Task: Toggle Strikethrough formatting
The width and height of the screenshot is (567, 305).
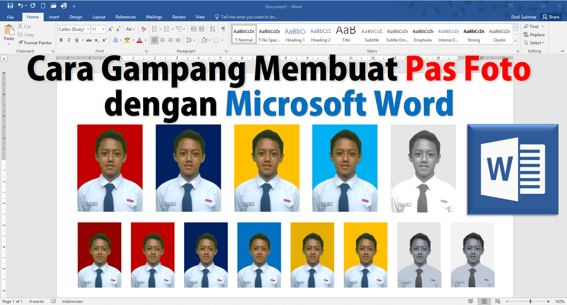Action: click(x=89, y=40)
